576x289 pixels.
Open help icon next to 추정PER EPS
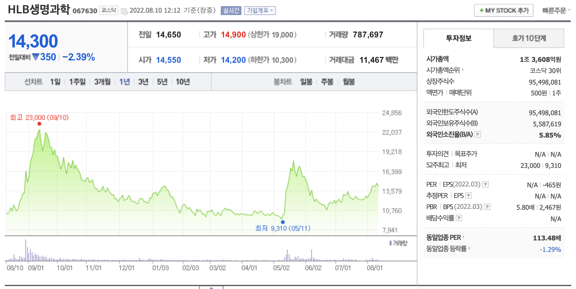(x=468, y=196)
